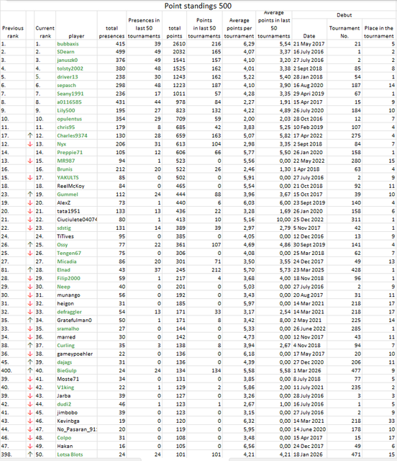
Task: Click the red down arrow in MR987 row
Action: tap(30, 161)
